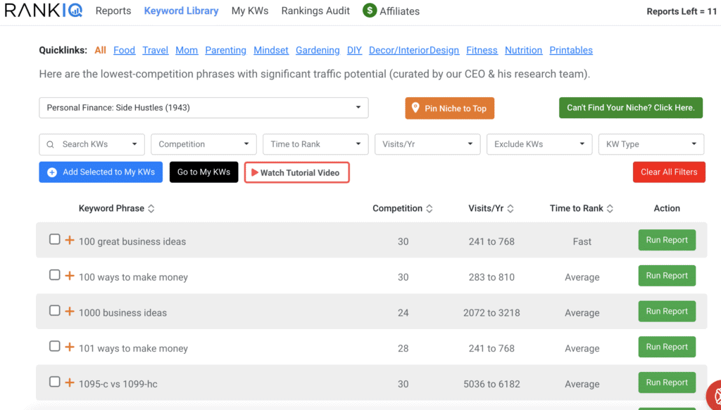The width and height of the screenshot is (721, 410).
Task: Click the magnifier icon in the Search KWs box
Action: click(x=49, y=144)
